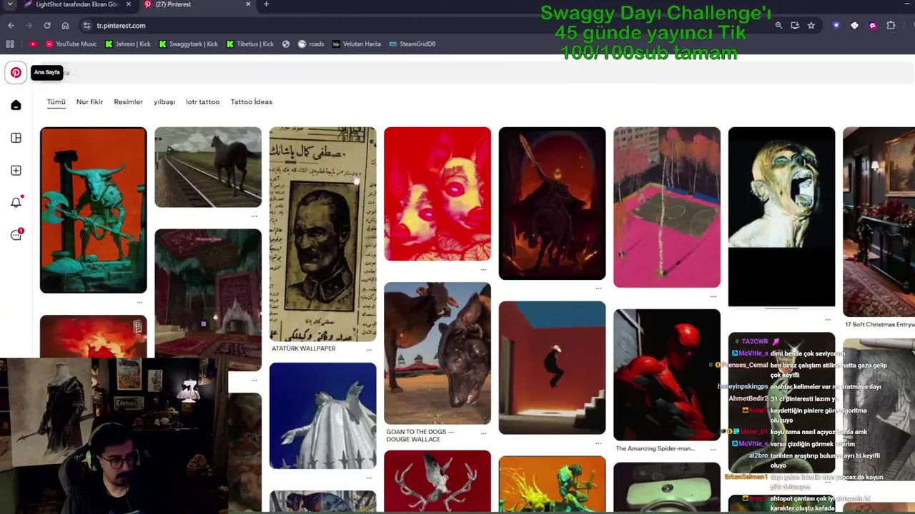Open more options under dark horseman pin
The image size is (915, 514).
pos(598,288)
